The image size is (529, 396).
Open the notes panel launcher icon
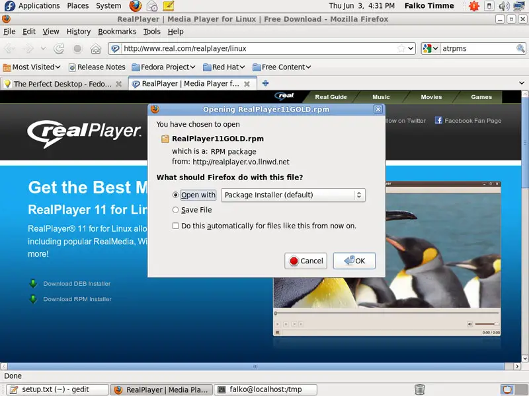168,6
